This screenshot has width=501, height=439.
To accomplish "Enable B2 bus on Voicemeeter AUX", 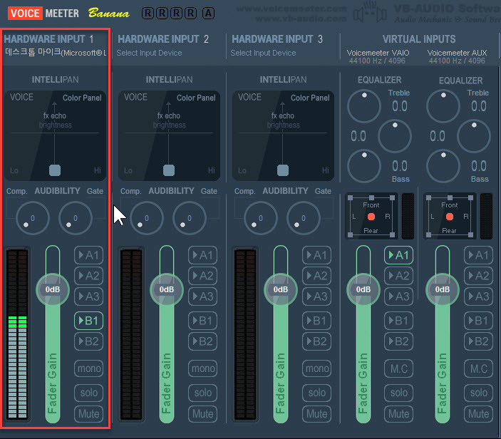I will [x=478, y=341].
